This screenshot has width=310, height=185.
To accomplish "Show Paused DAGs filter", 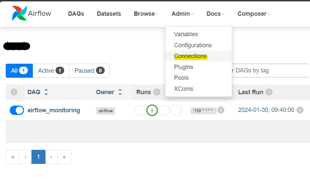I will point(89,71).
